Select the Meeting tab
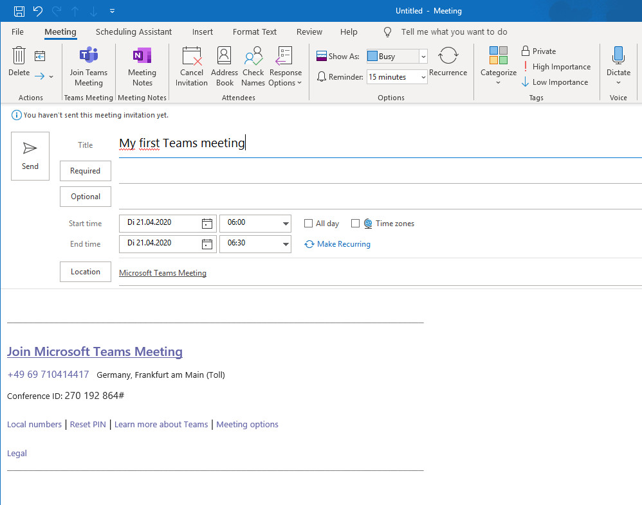This screenshot has width=642, height=505. [x=60, y=32]
